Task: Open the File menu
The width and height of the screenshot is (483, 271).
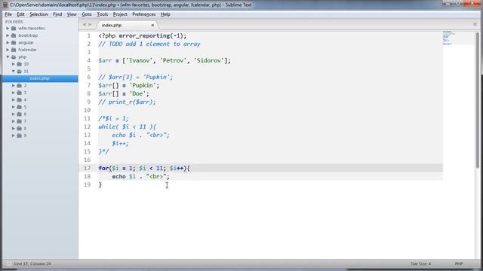Action: click(8, 14)
